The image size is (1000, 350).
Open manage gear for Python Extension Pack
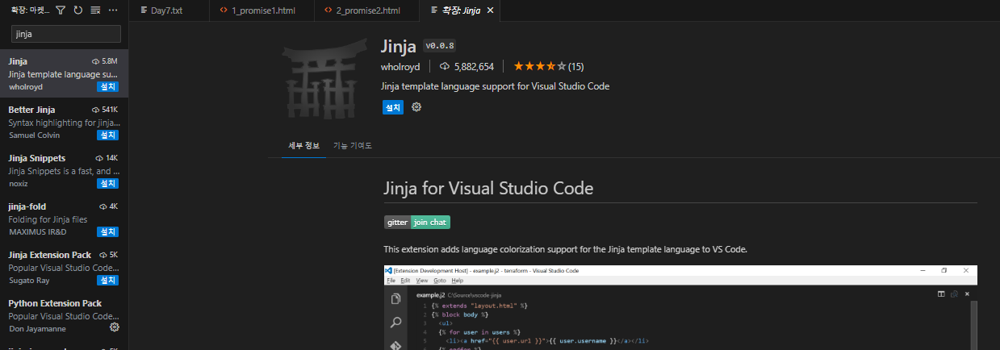pyautogui.click(x=114, y=327)
